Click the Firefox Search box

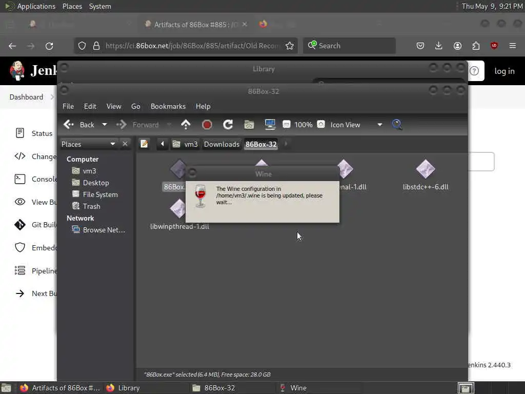point(349,46)
